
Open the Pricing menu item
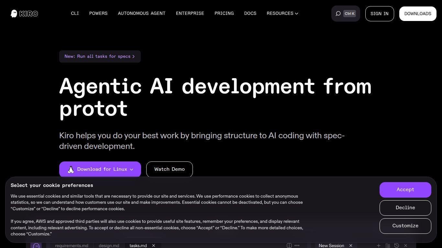pyautogui.click(x=224, y=14)
